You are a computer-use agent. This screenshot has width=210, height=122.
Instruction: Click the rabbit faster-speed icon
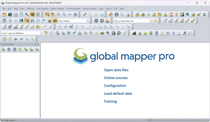click(x=21, y=39)
